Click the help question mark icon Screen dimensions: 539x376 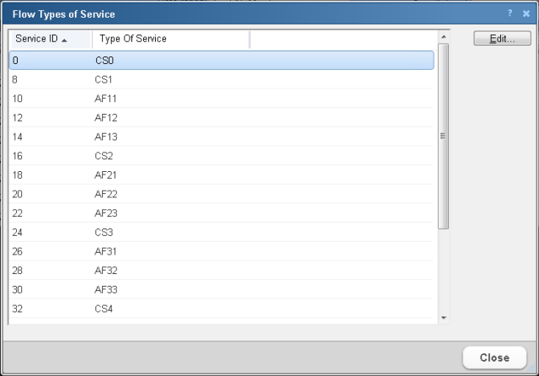point(510,14)
